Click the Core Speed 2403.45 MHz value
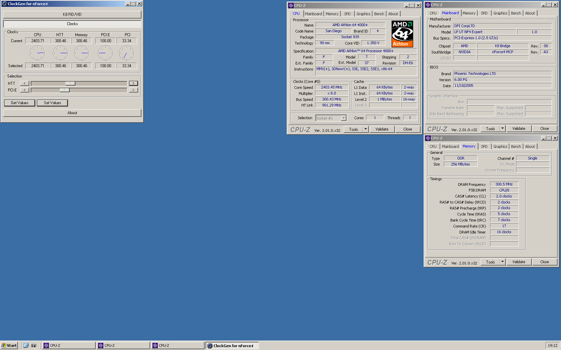Screen dimensions: 561x350 click(x=332, y=87)
